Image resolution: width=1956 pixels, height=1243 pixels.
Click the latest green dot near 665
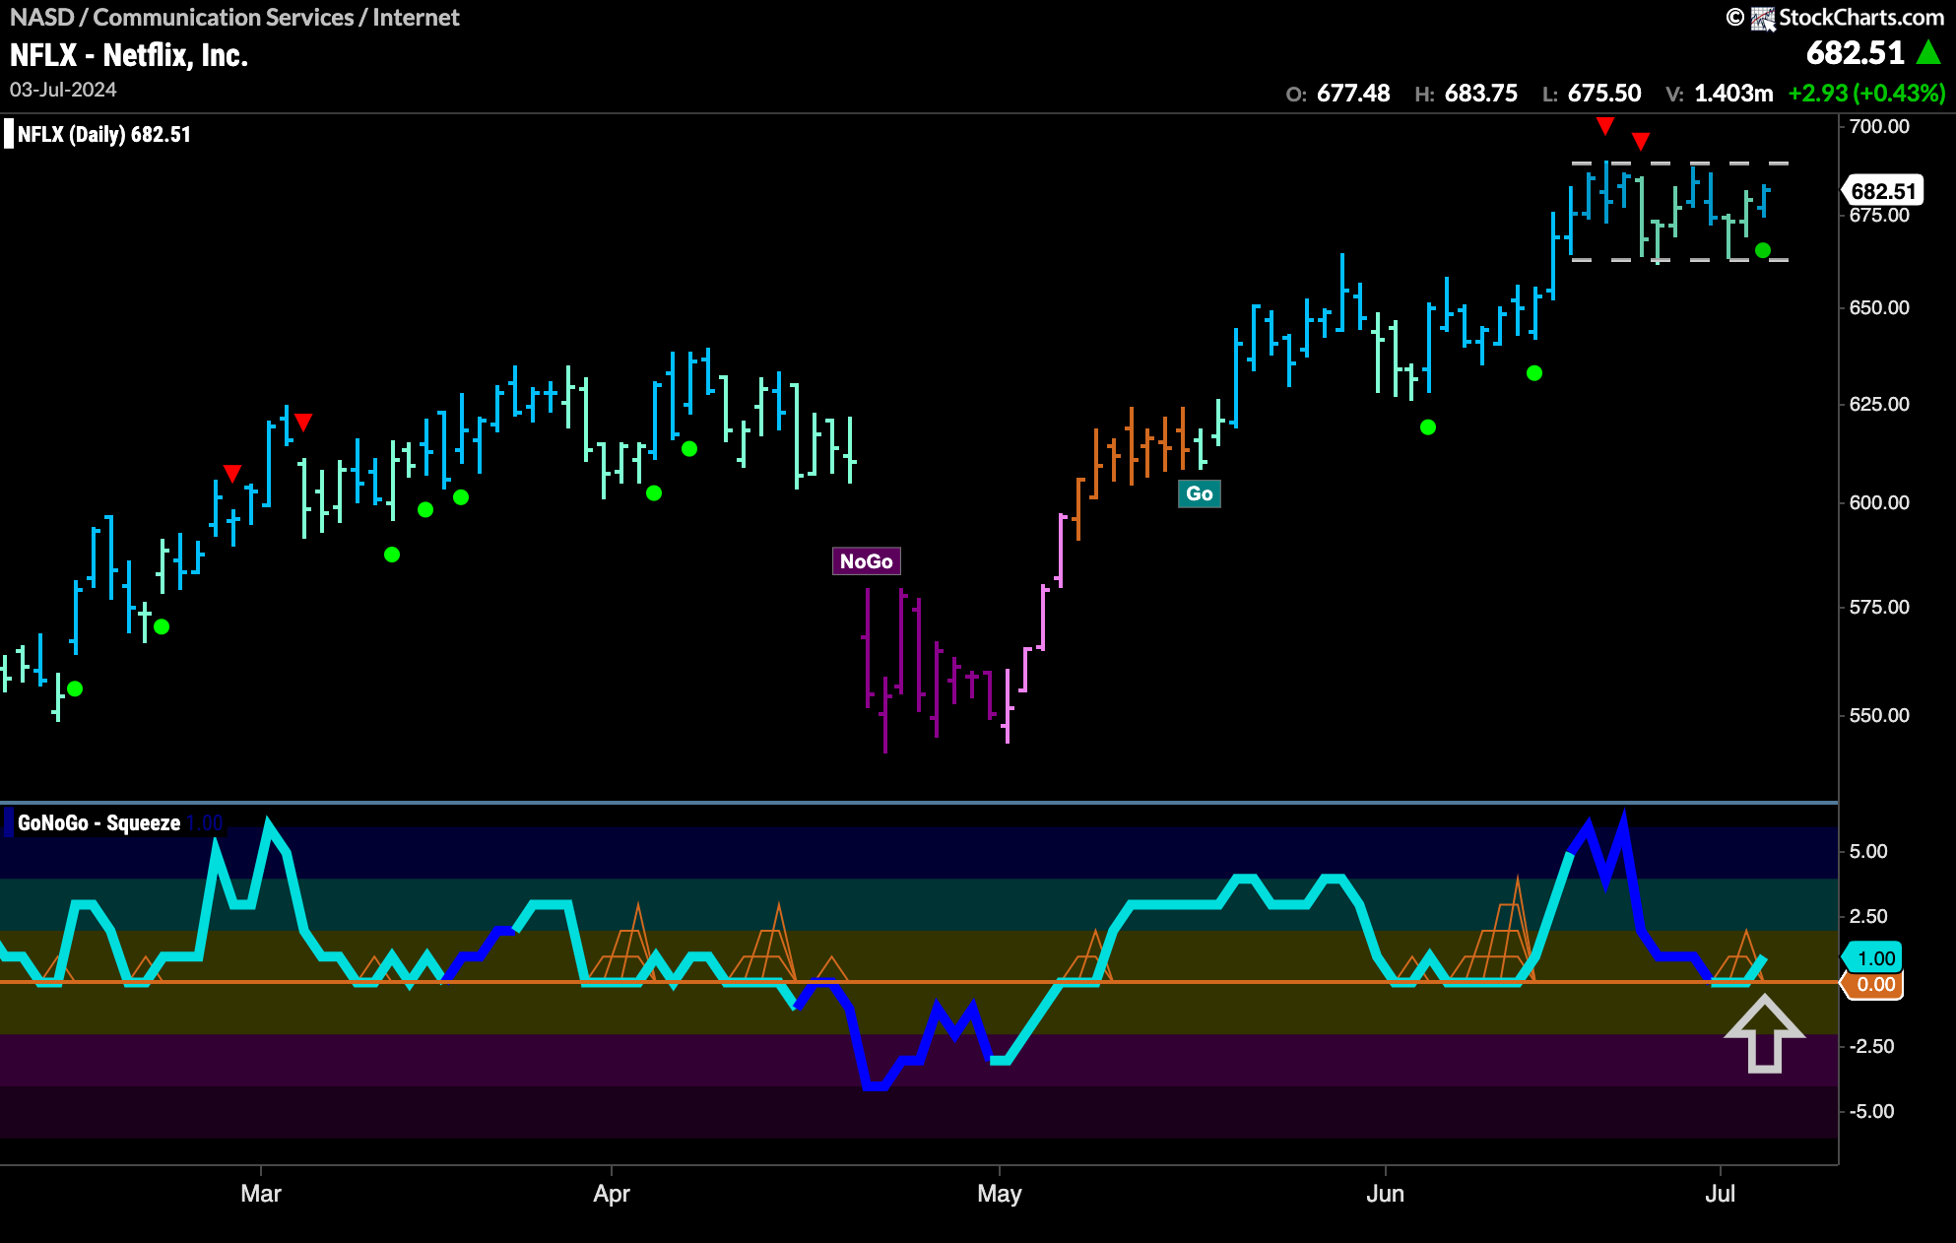pos(1763,251)
